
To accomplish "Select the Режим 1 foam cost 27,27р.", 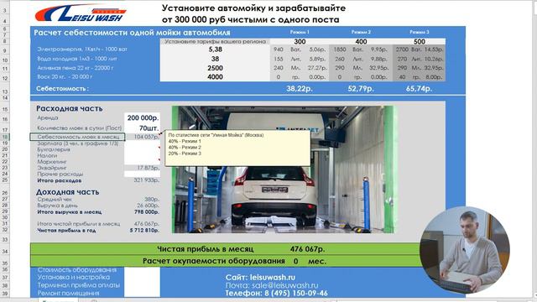I will click(x=317, y=68).
